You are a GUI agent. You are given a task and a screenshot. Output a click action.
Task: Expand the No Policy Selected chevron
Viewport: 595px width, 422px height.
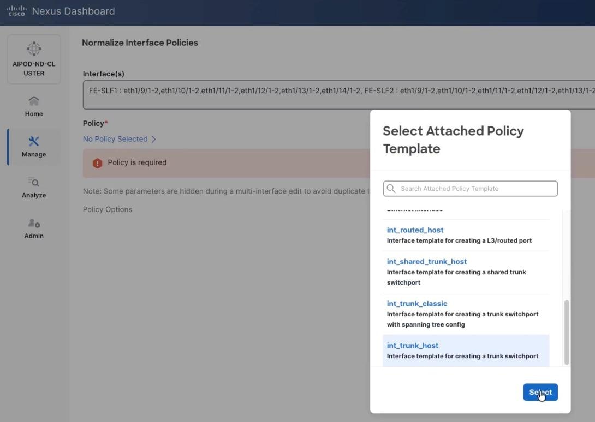tap(153, 139)
